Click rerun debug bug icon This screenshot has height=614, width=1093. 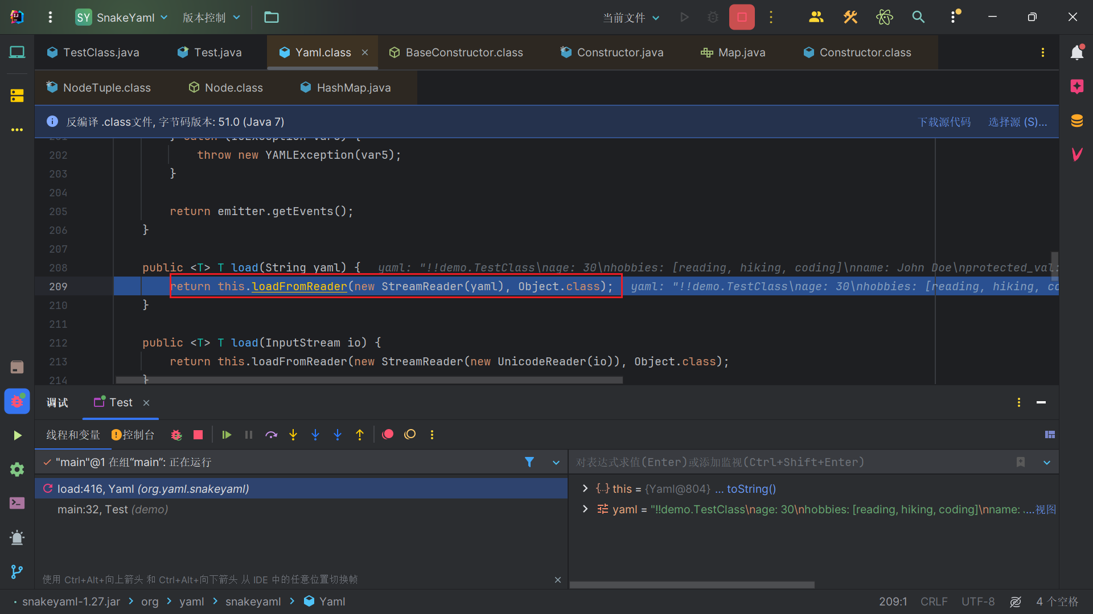tap(176, 435)
